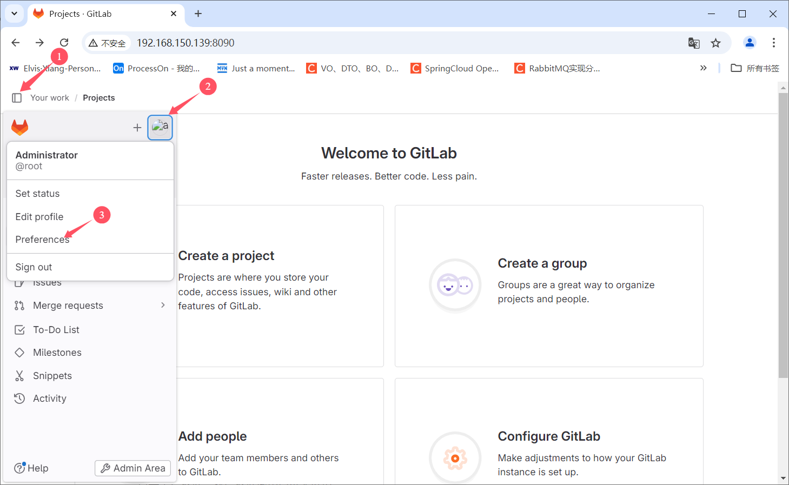789x485 pixels.
Task: Open the Just a moment bookmark
Action: point(256,68)
